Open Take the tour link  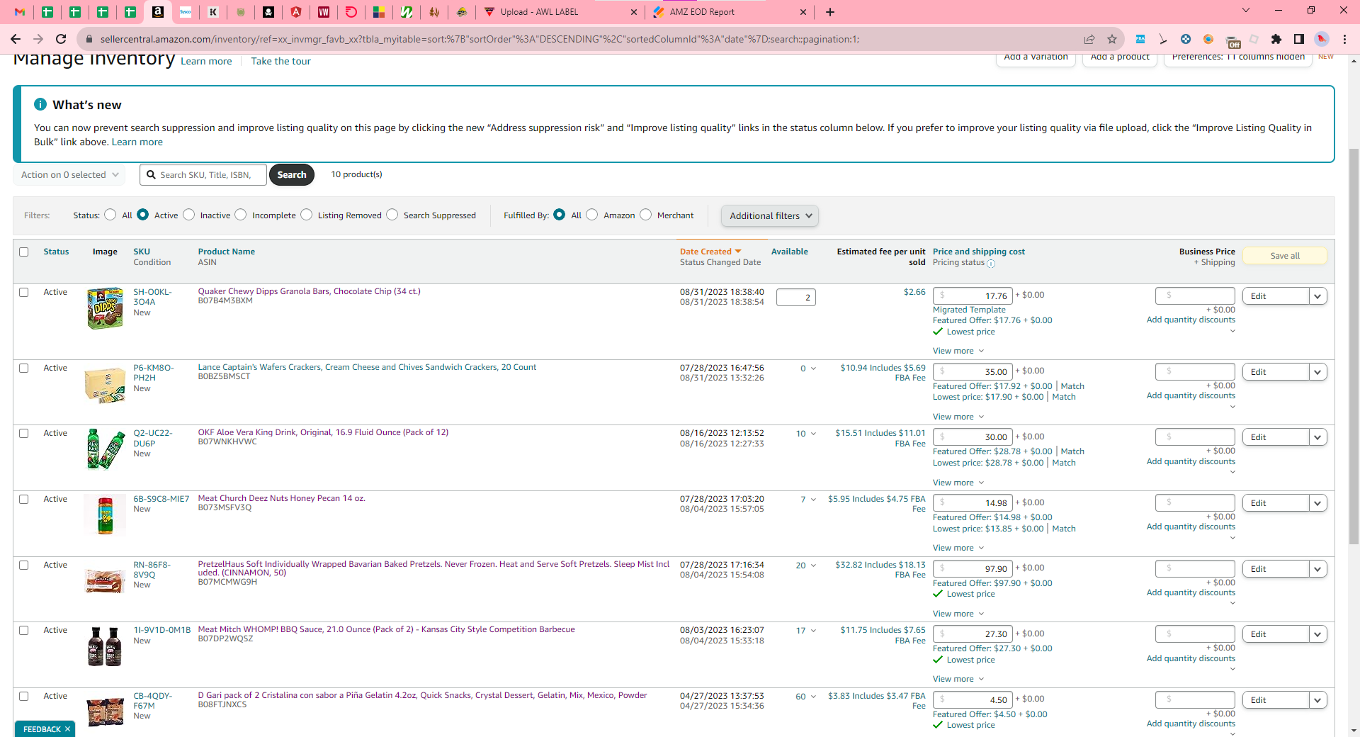pos(280,61)
